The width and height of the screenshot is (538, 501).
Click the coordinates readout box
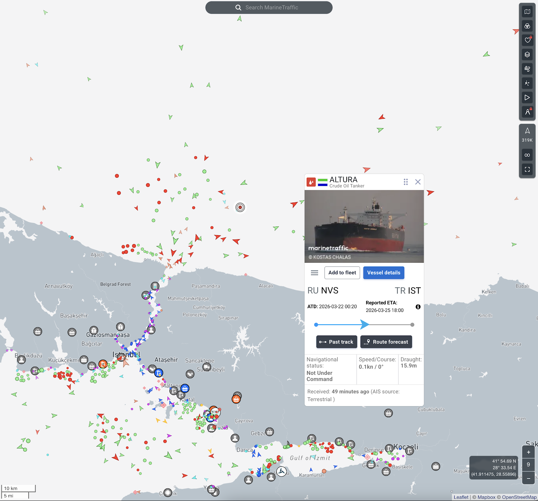[494, 468]
